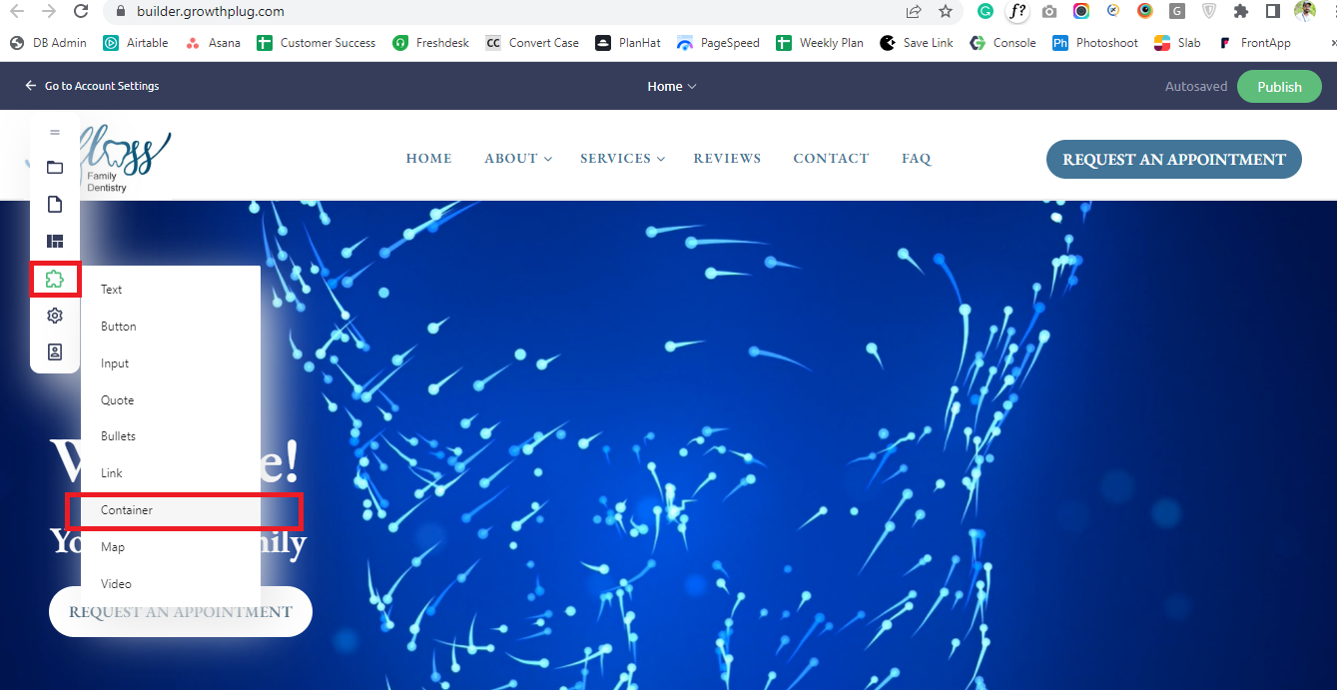Open Grammarly extension icon
Screen dimensions: 1337x690
click(986, 12)
